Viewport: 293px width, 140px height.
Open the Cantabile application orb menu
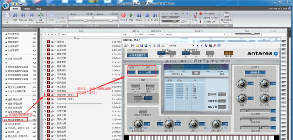click(6, 5)
